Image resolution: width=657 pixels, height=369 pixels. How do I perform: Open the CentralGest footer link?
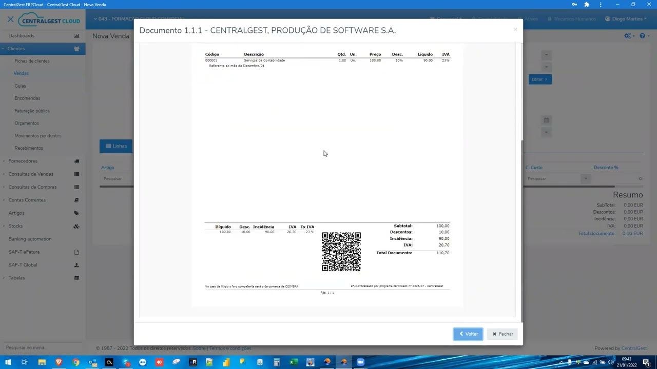[634, 348]
